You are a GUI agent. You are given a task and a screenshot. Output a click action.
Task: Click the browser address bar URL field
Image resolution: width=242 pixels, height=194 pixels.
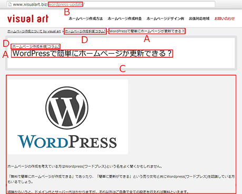(x=111, y=4)
